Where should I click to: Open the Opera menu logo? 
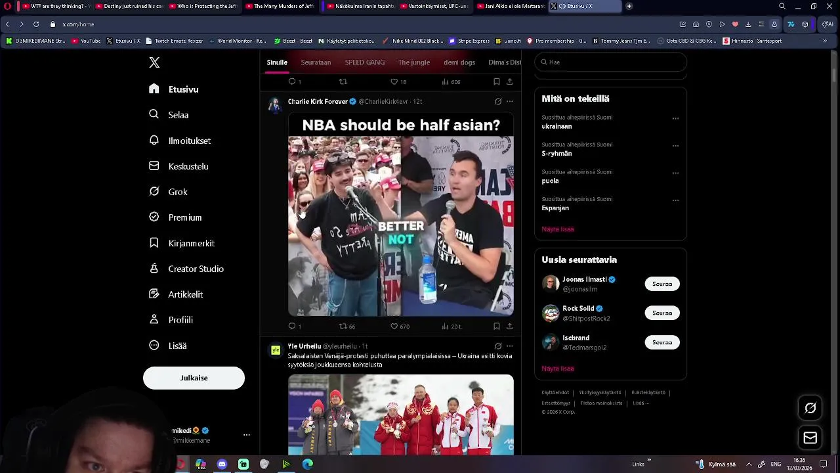pyautogui.click(x=6, y=6)
